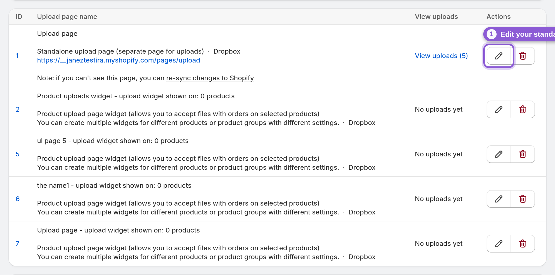Viewport: 555px width, 275px height.
Task: Delete the upload page with ID 1
Action: pyautogui.click(x=523, y=56)
